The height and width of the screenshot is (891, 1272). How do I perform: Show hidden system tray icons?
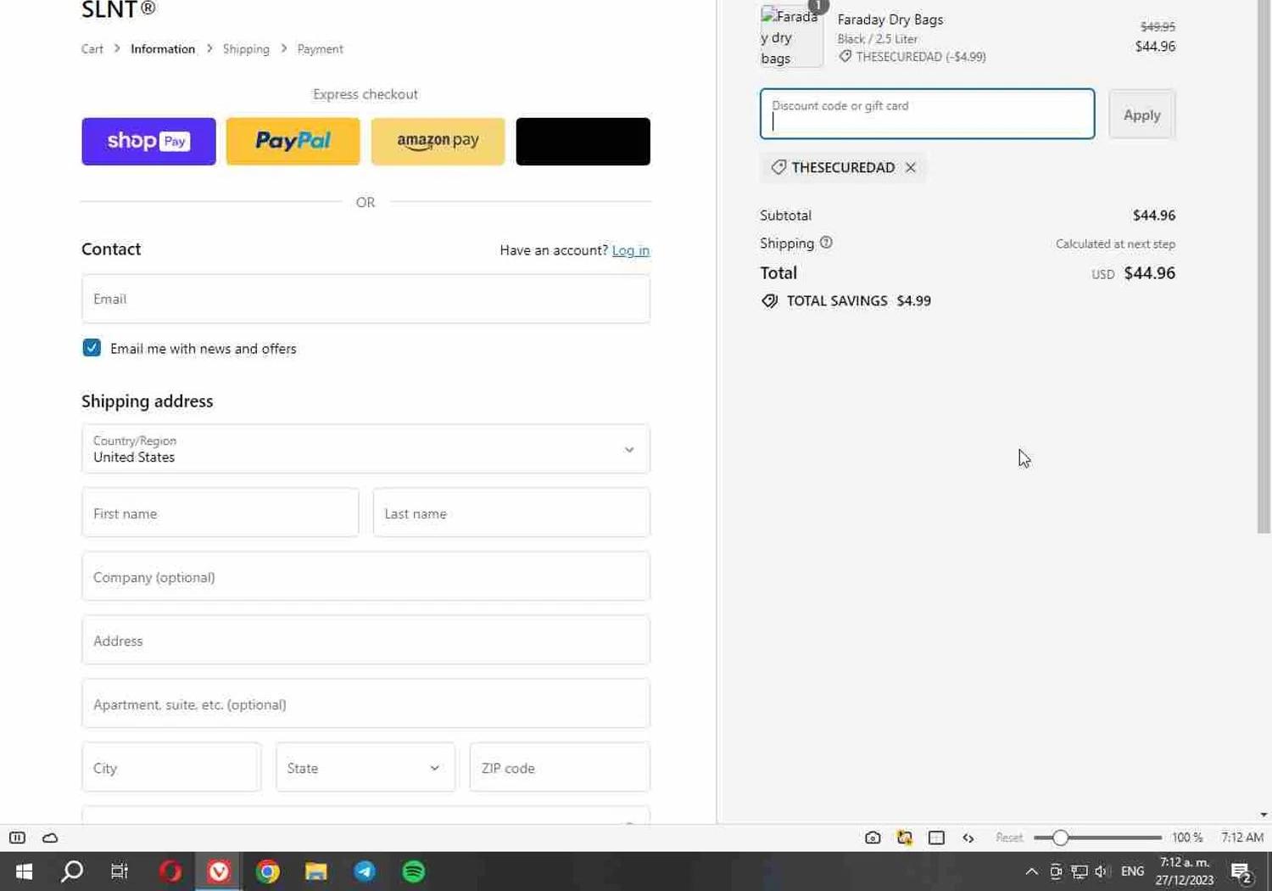(x=1032, y=871)
